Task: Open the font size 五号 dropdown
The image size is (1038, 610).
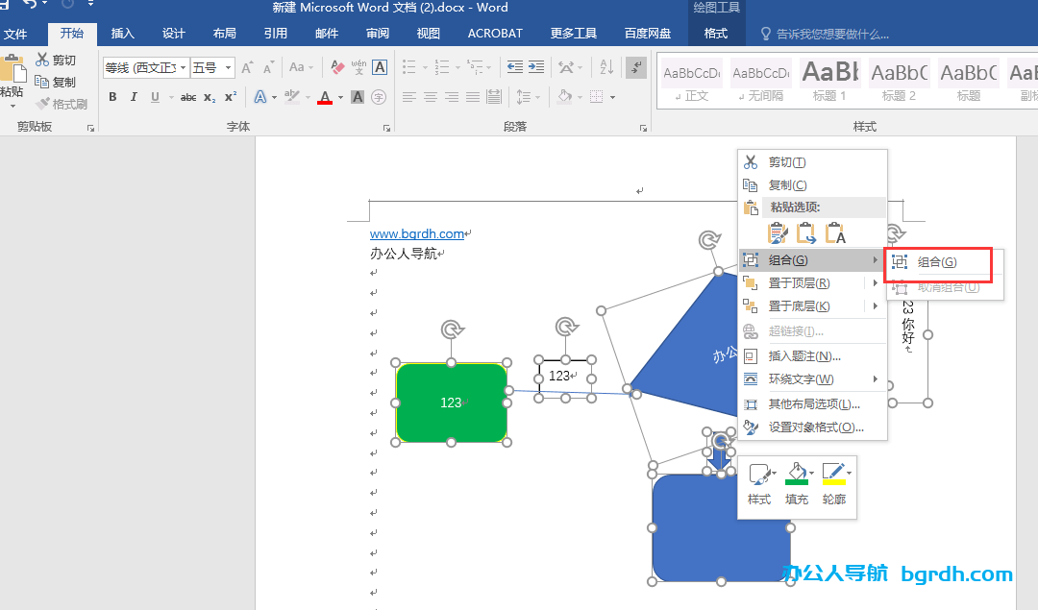Action: click(x=229, y=68)
